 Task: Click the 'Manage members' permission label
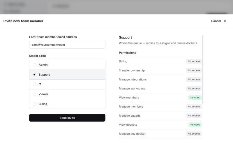tap(131, 107)
